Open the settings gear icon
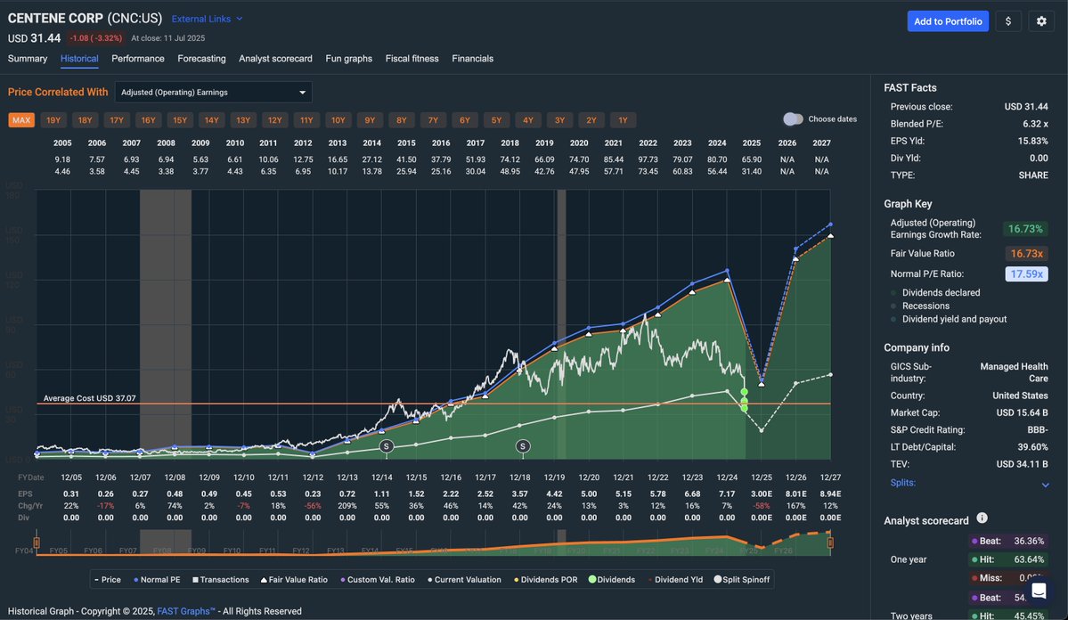 [1040, 21]
